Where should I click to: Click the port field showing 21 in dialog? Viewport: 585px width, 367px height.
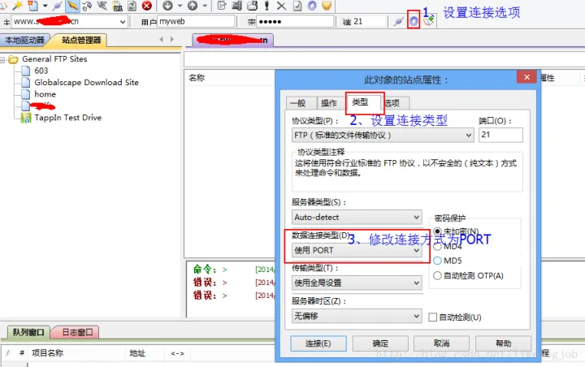(500, 135)
